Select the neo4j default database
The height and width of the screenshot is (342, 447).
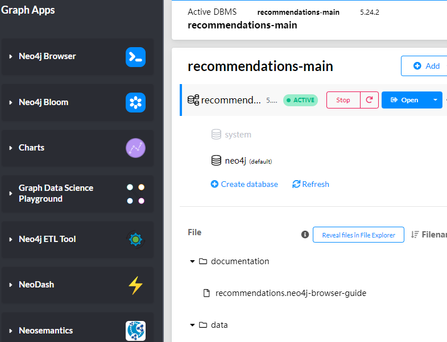tap(235, 161)
